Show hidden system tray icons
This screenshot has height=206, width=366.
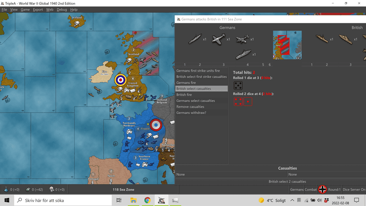click(x=292, y=200)
